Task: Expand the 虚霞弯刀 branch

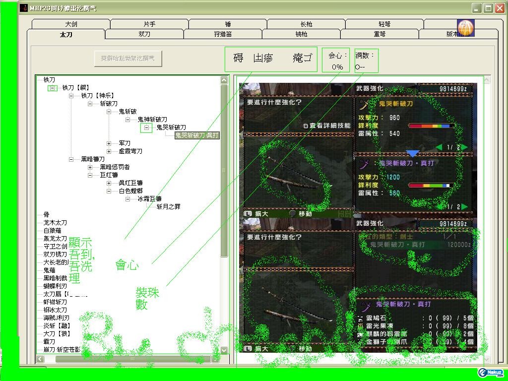Action: pyautogui.click(x=109, y=151)
